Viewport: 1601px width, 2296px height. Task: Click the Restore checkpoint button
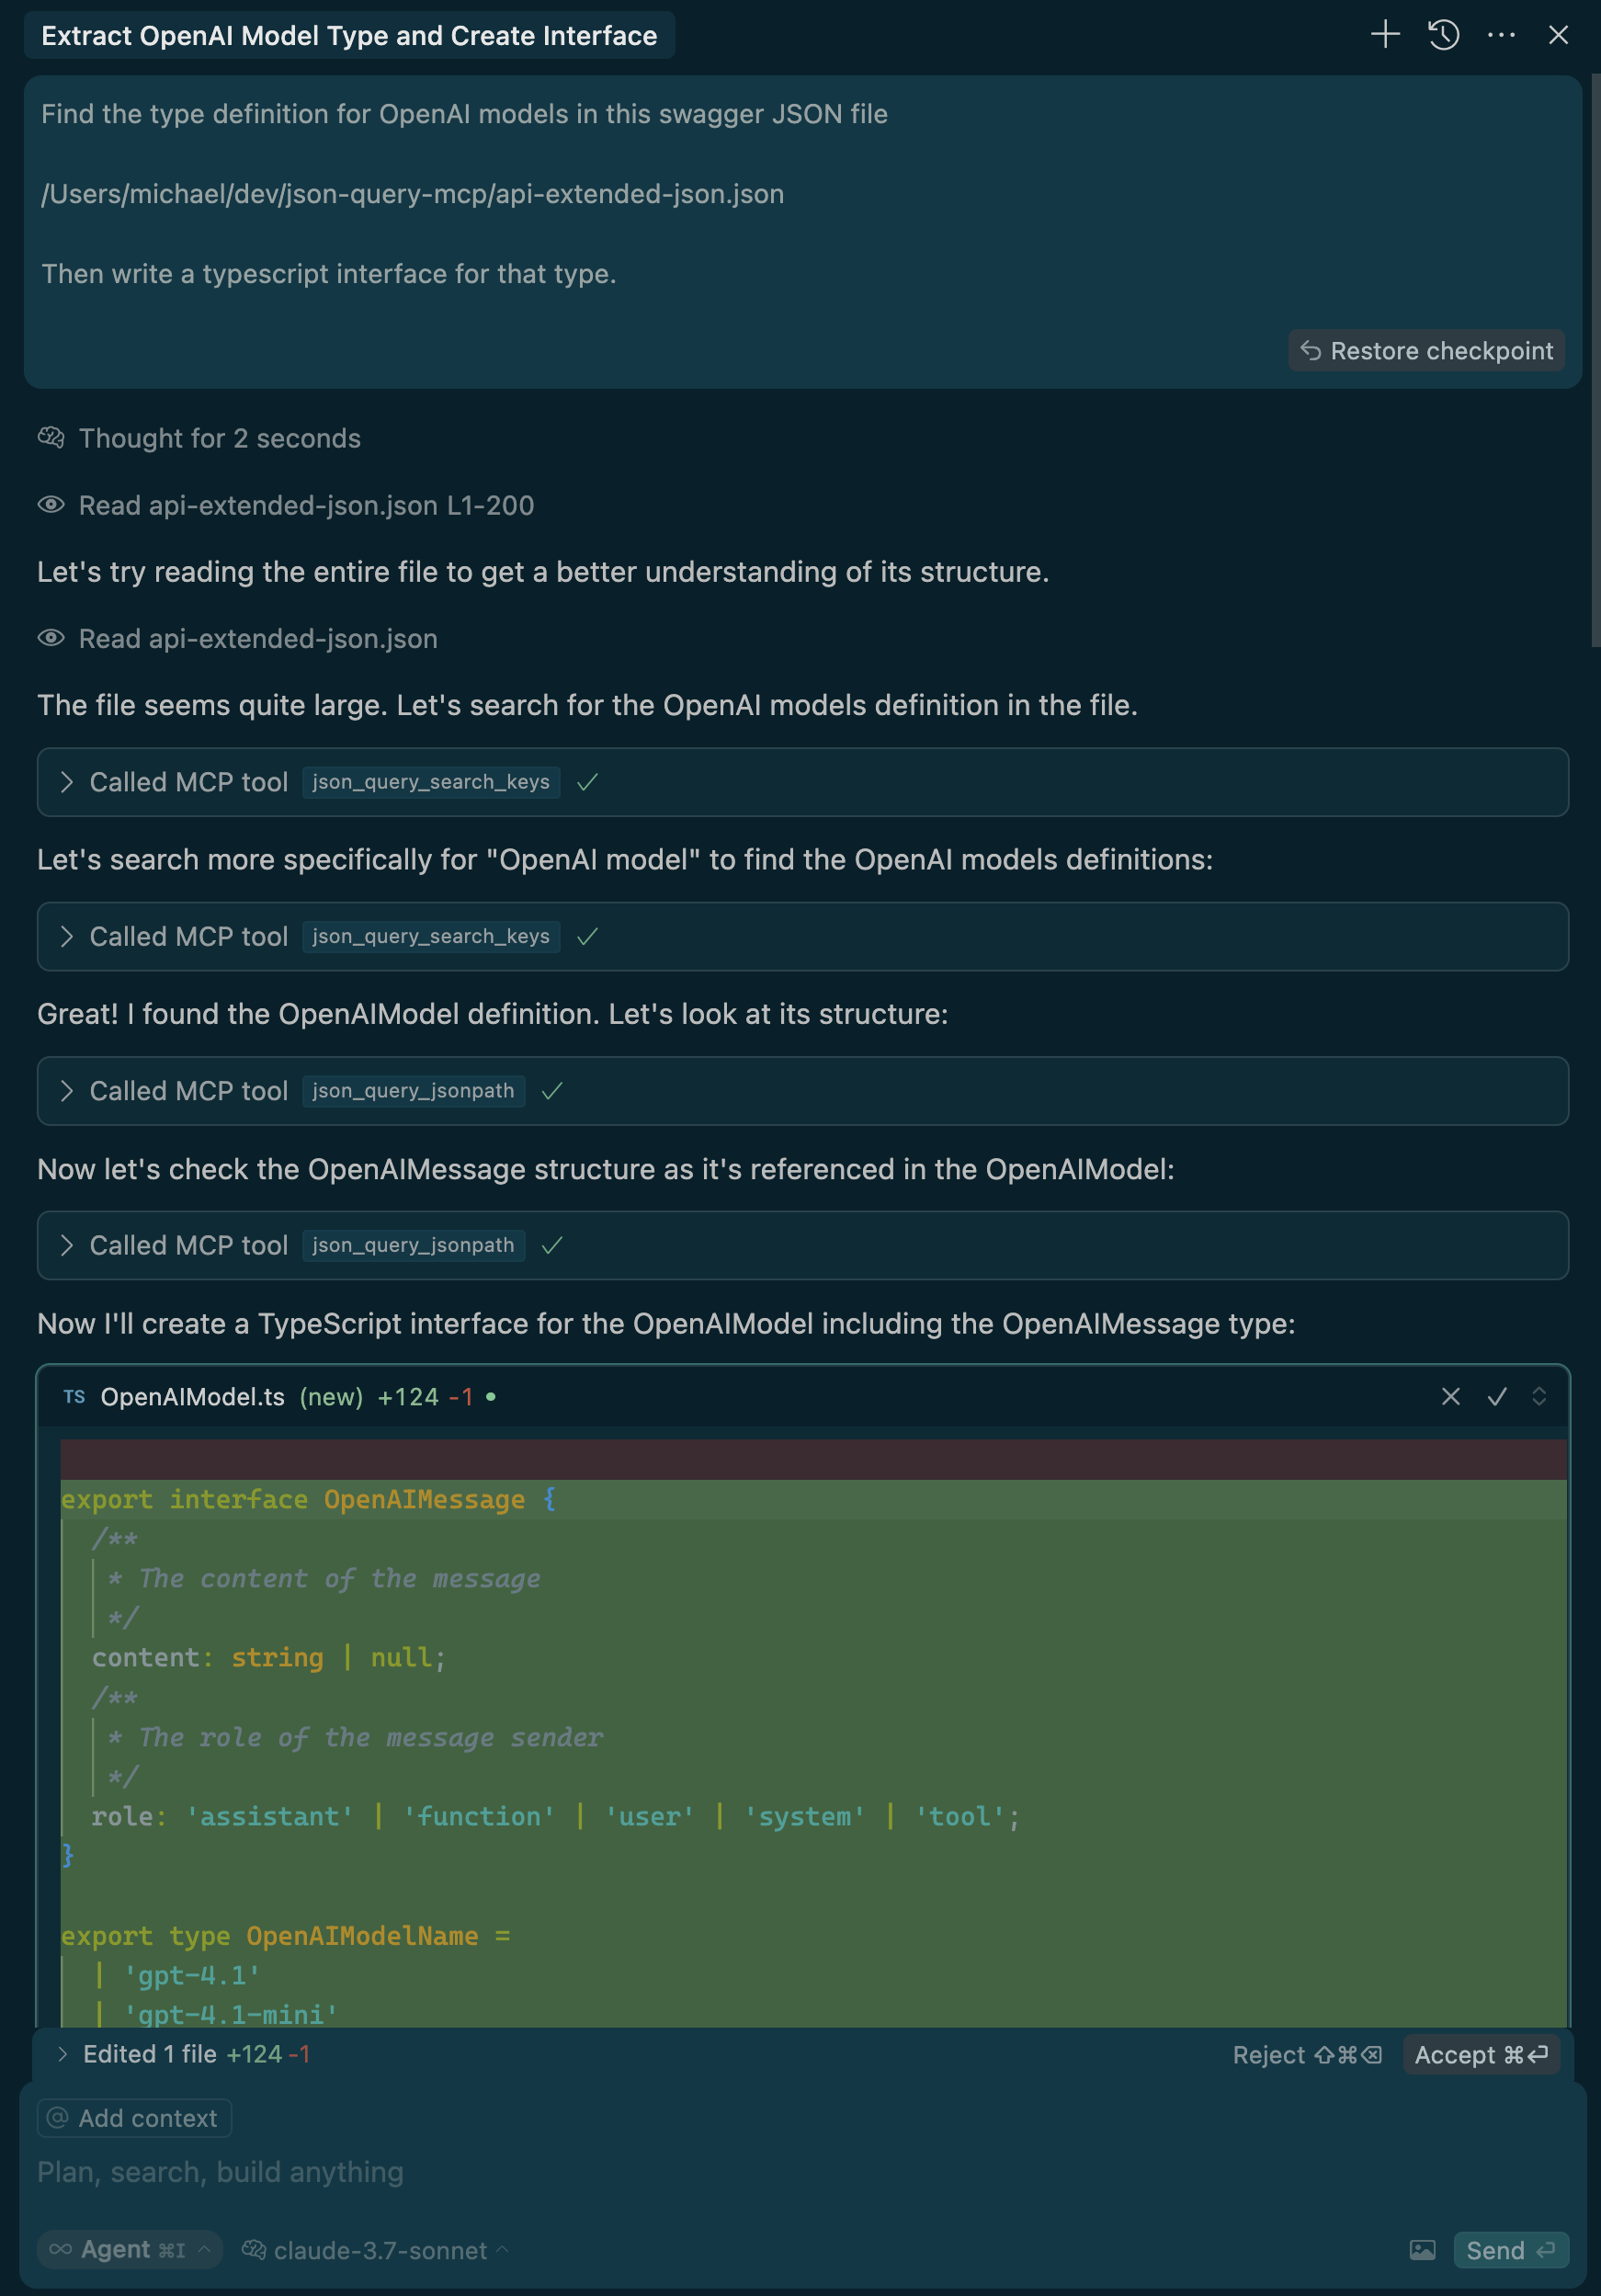(x=1426, y=351)
